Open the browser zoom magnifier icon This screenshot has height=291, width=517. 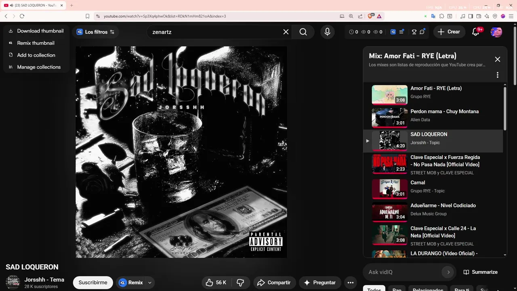(351, 16)
